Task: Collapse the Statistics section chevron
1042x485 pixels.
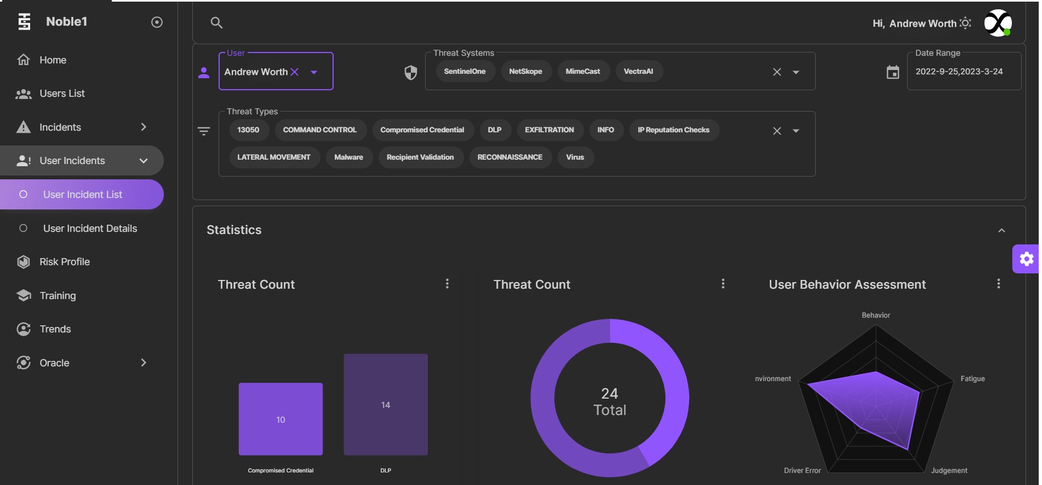Action: point(1001,230)
